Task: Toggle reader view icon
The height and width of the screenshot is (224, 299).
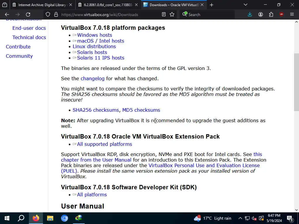Action: [164, 15]
